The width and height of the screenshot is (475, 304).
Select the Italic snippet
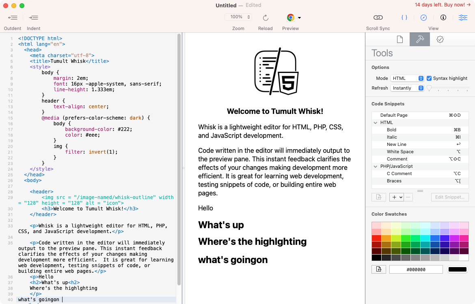coord(420,137)
